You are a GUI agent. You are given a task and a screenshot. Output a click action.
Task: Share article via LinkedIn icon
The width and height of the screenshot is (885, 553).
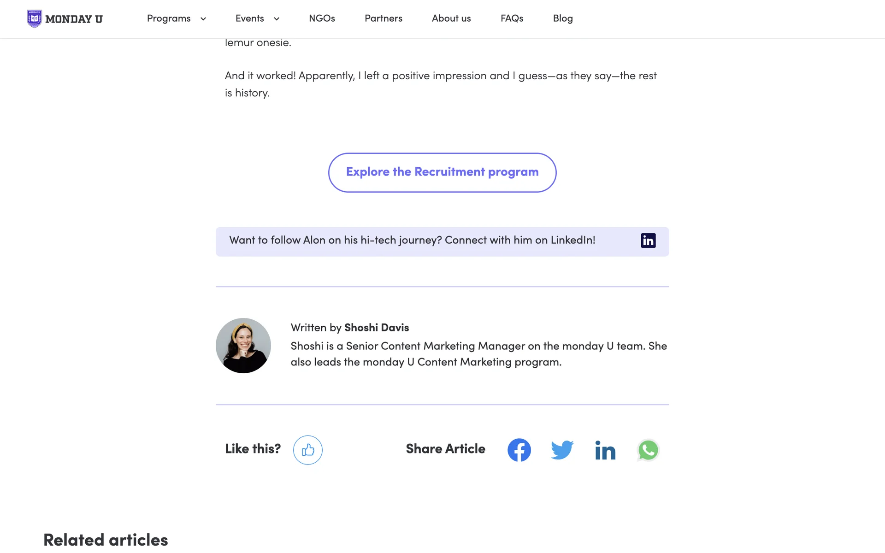point(605,450)
